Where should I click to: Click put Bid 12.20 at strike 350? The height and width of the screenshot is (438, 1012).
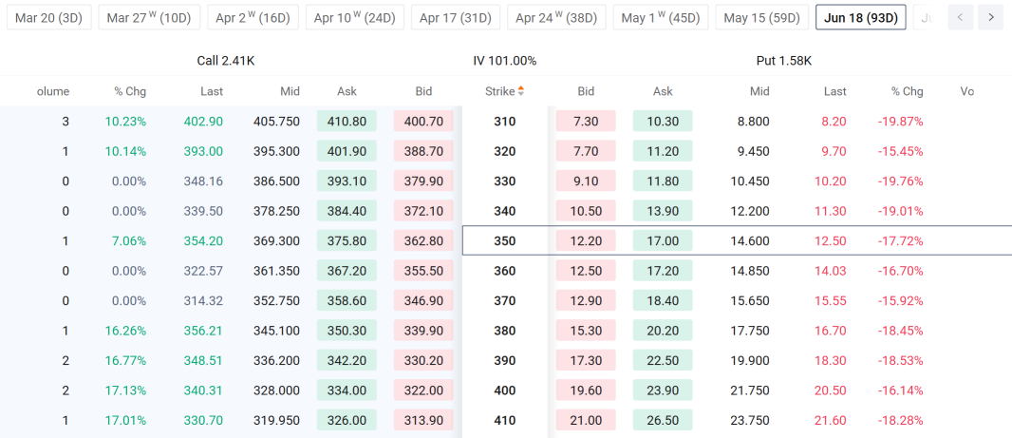click(586, 241)
